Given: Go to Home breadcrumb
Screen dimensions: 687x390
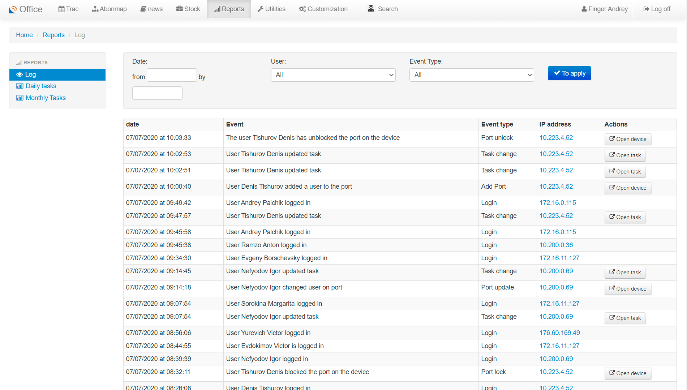Looking at the screenshot, I should click(24, 35).
